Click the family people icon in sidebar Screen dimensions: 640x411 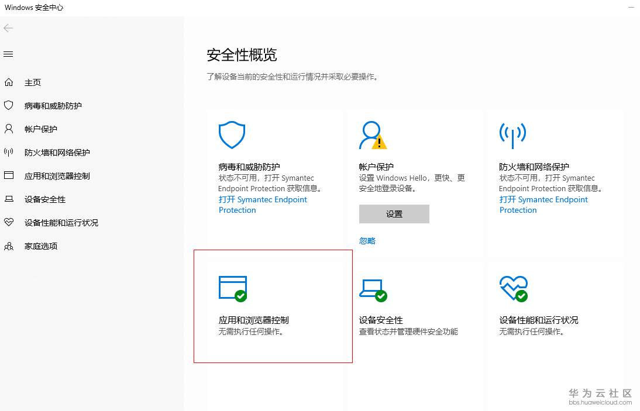pos(9,246)
